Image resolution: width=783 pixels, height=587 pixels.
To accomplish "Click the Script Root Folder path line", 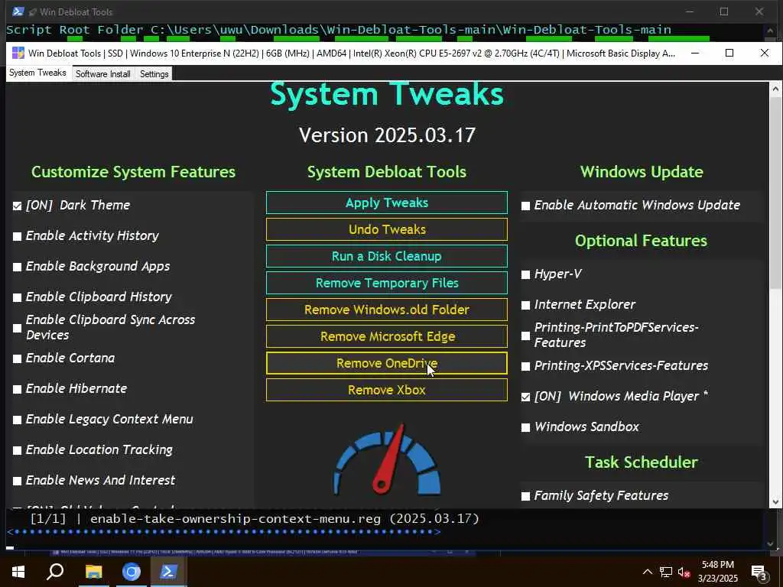I will [339, 30].
